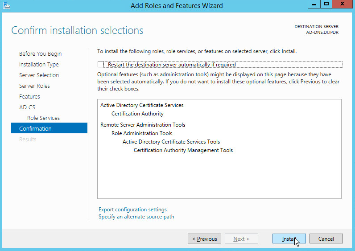Open the Features step in sidebar
This screenshot has height=251, width=355.
pos(29,97)
